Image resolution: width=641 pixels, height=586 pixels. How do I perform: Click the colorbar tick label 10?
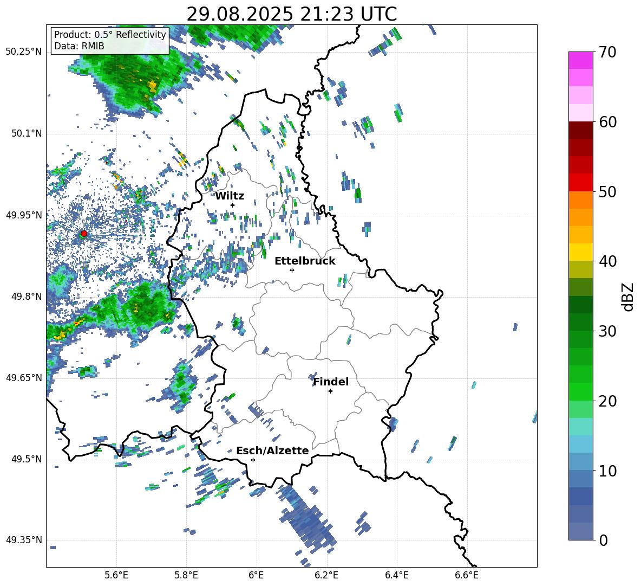pos(607,471)
